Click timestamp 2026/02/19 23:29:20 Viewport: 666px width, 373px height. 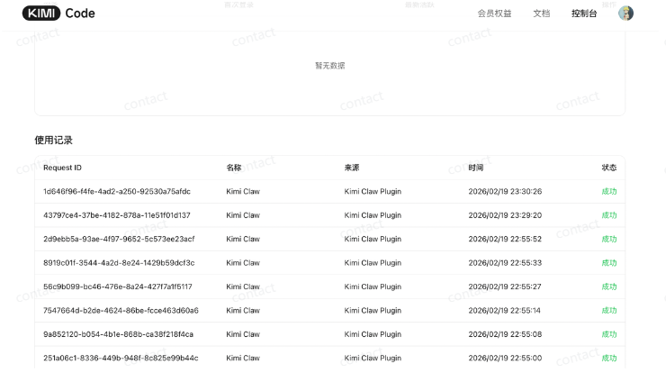(505, 215)
